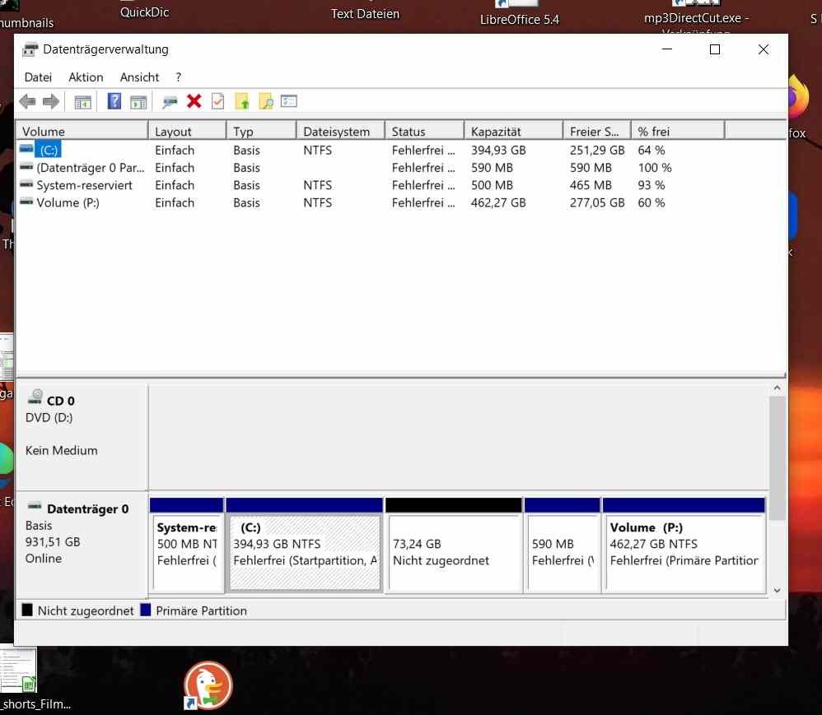Sort the list by Kapazität column header

coord(496,132)
